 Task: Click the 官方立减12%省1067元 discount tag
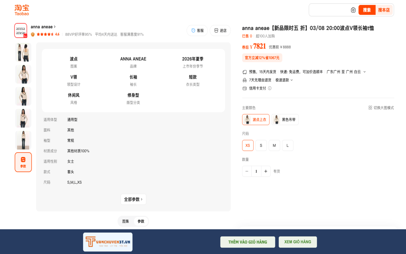coord(262,58)
